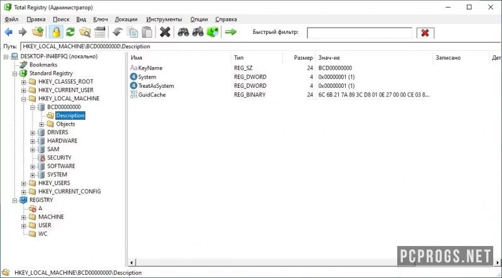Sort by the Тип column header
The image size is (502, 278).
click(257, 58)
